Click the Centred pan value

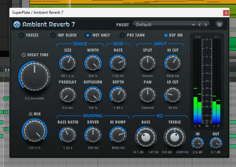pyautogui.click(x=147, y=108)
